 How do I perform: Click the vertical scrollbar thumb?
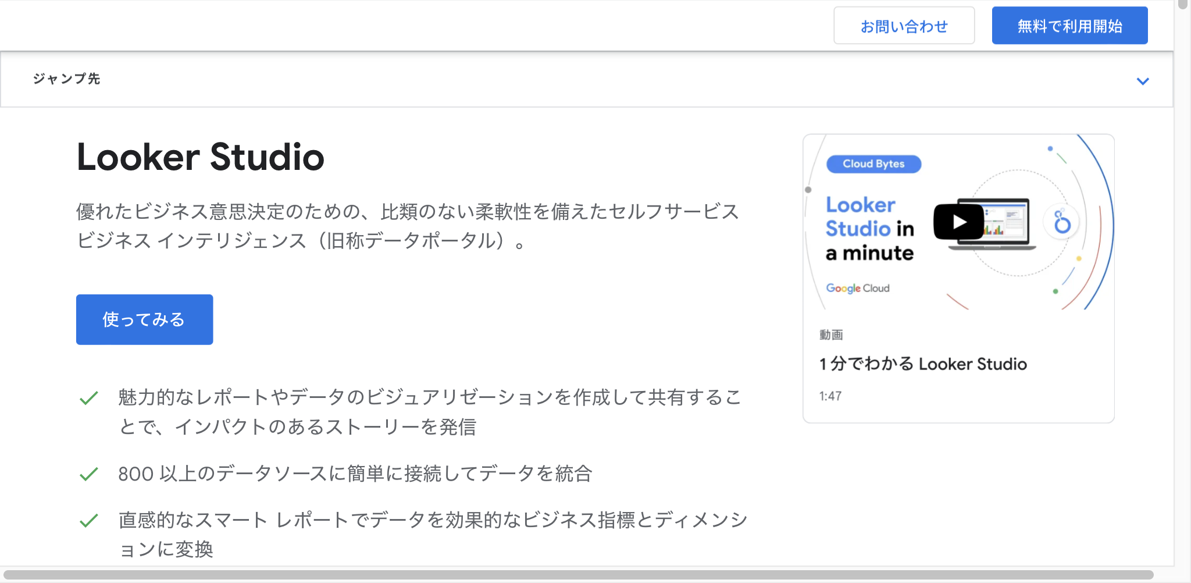pyautogui.click(x=1182, y=5)
